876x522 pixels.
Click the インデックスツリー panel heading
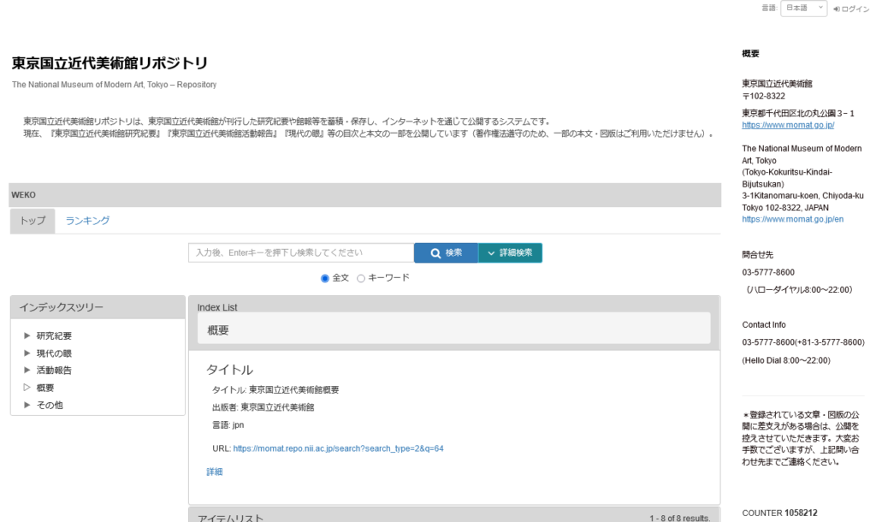point(62,307)
